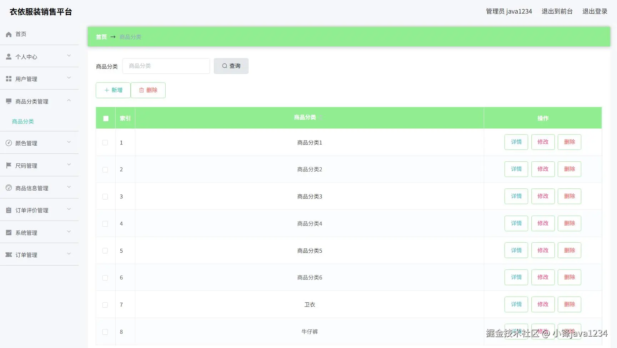Viewport: 617px width, 348px height.
Task: Click the home icon in the sidebar
Action: pyautogui.click(x=9, y=34)
